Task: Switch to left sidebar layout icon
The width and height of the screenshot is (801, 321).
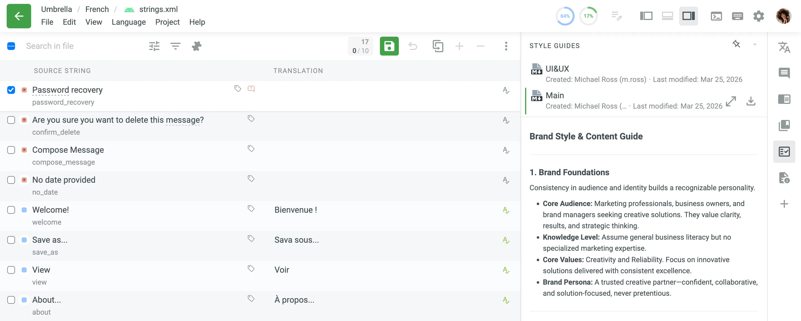Action: (646, 16)
